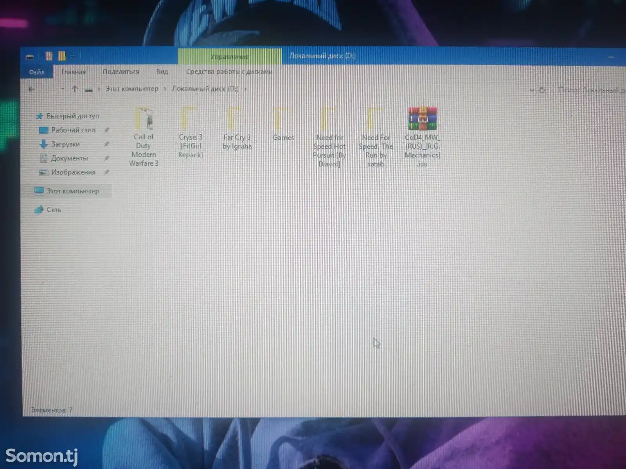Expand the chevron after Локальный диск (D:) breadcrumb
The width and height of the screenshot is (626, 469).
click(245, 89)
